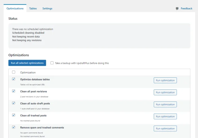Click the Optimization column header
This screenshot has height=138, width=198.
tap(28, 72)
